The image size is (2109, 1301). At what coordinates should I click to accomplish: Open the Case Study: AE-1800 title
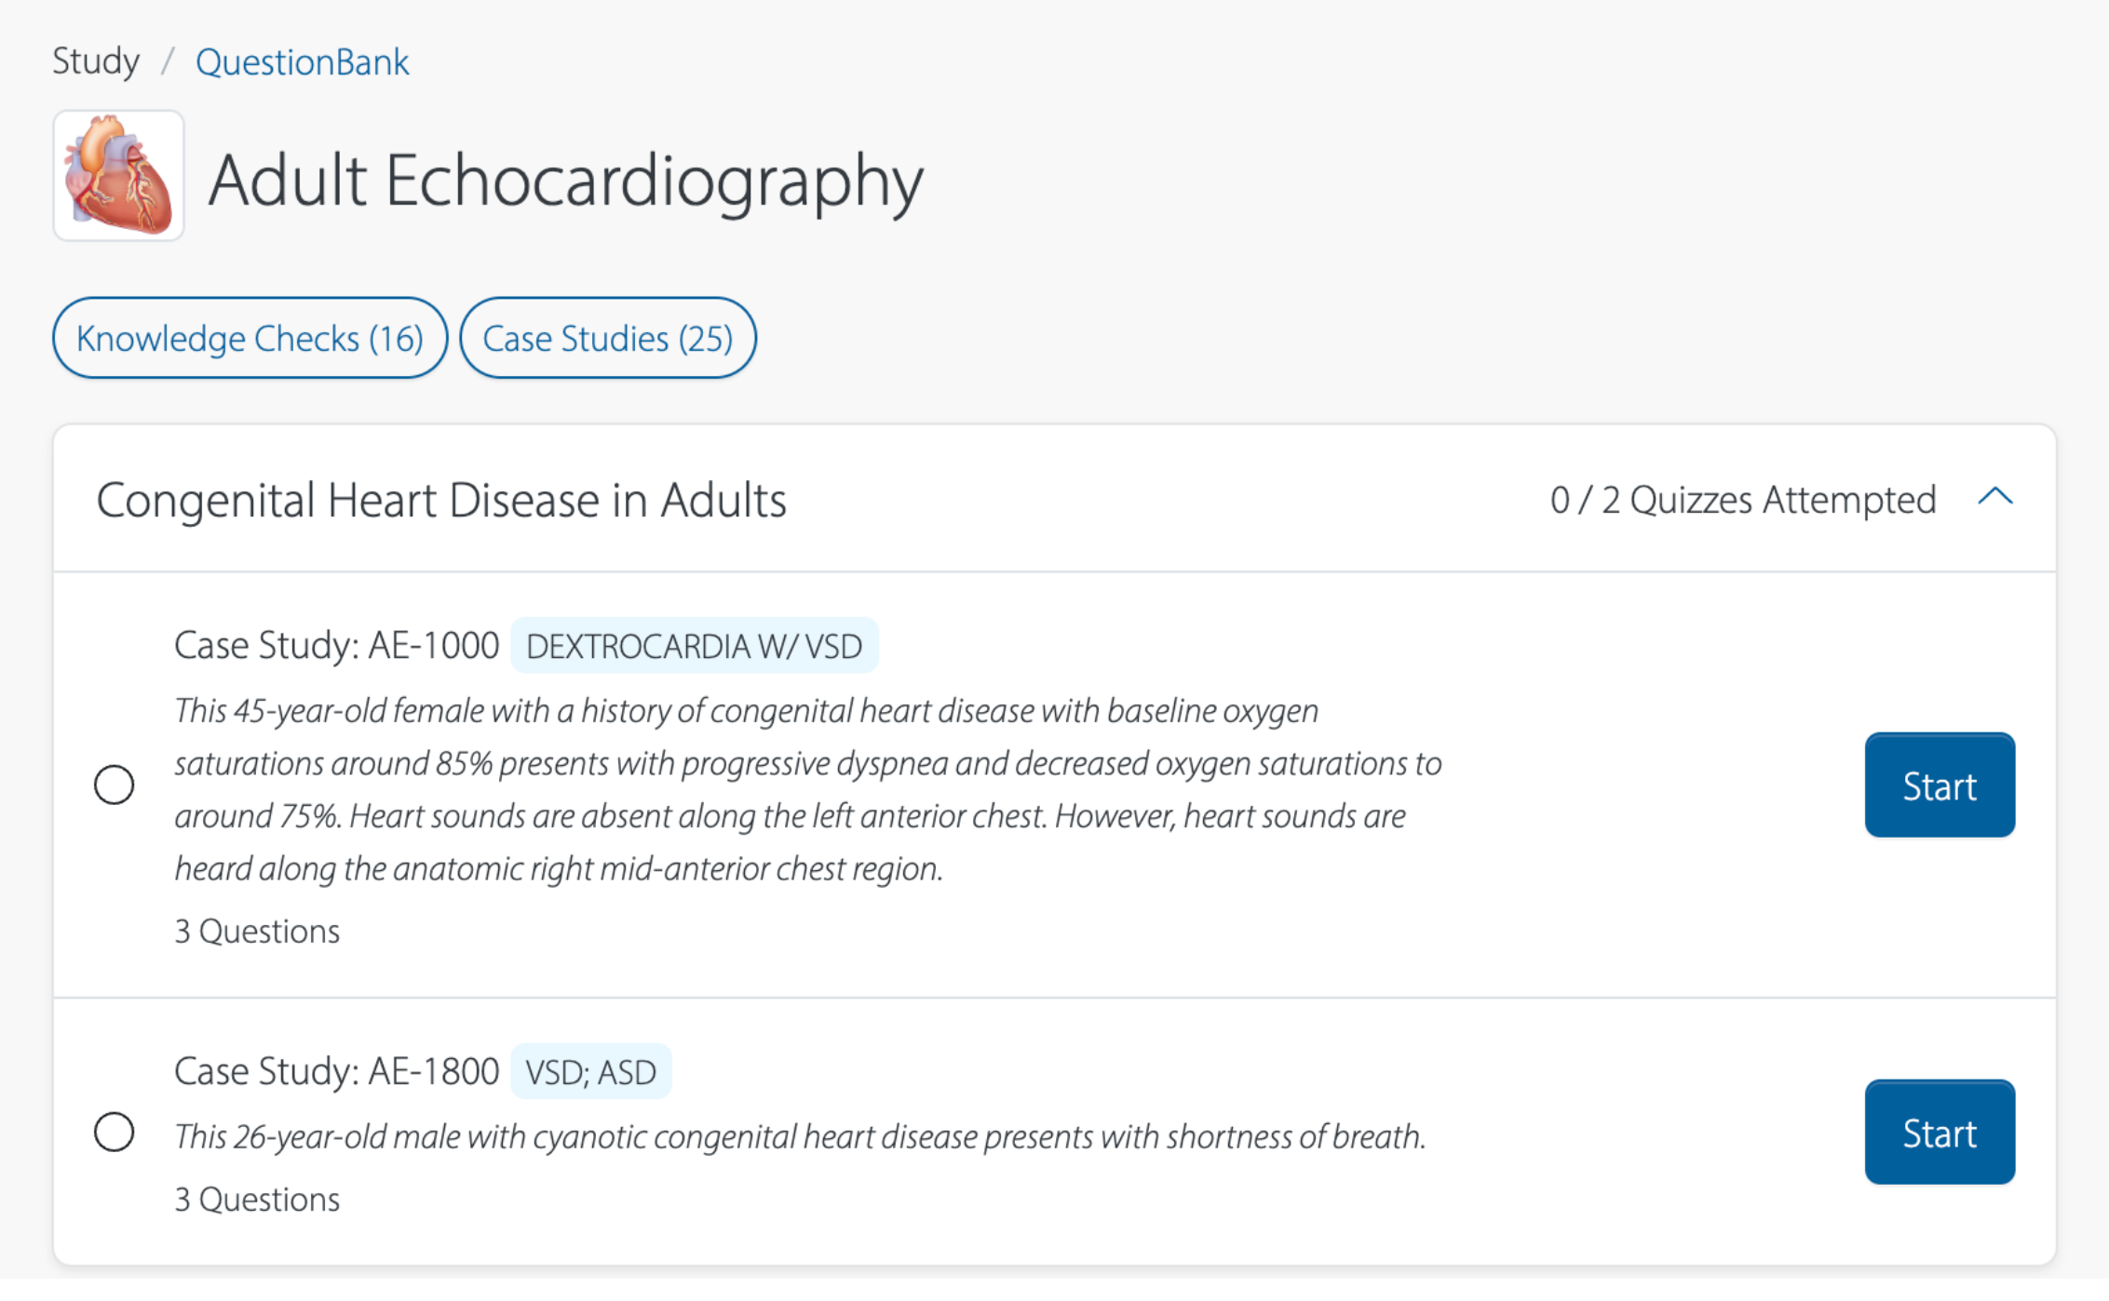[336, 1072]
